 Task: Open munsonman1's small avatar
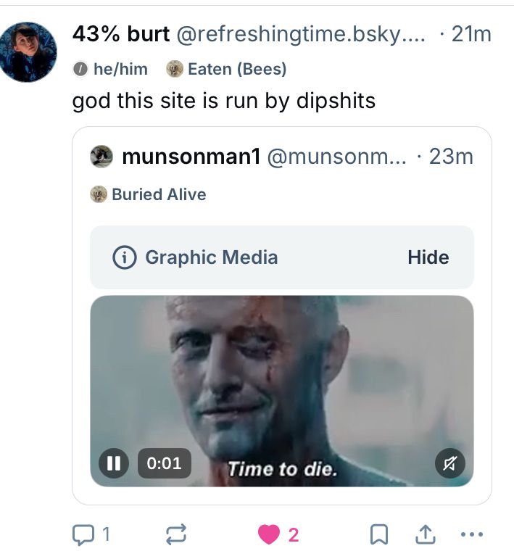pyautogui.click(x=101, y=156)
